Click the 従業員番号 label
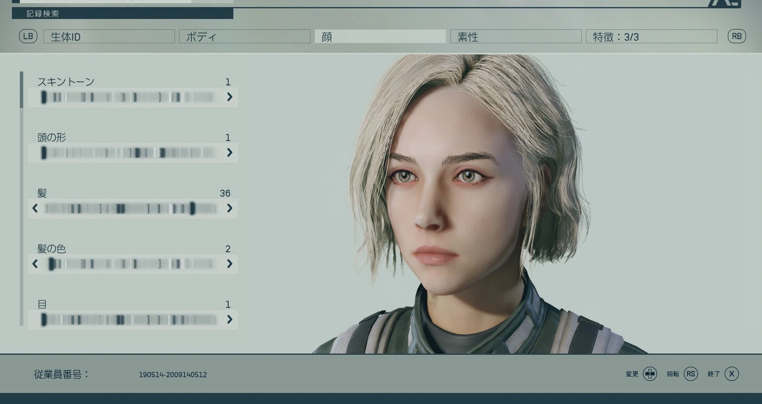The height and width of the screenshot is (404, 762). click(x=61, y=374)
